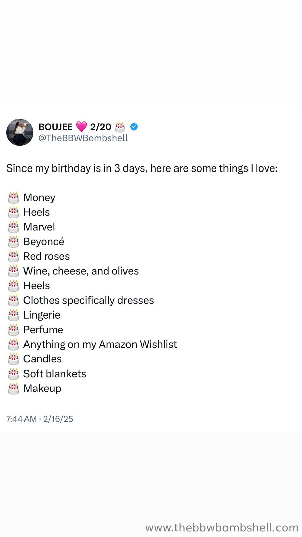Click the cake emoji beside Beyoncé
This screenshot has height=537, width=302.
(13, 242)
